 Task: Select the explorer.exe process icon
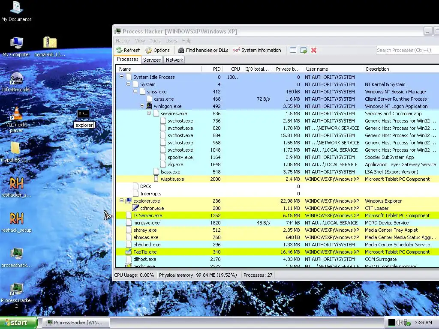(129, 200)
